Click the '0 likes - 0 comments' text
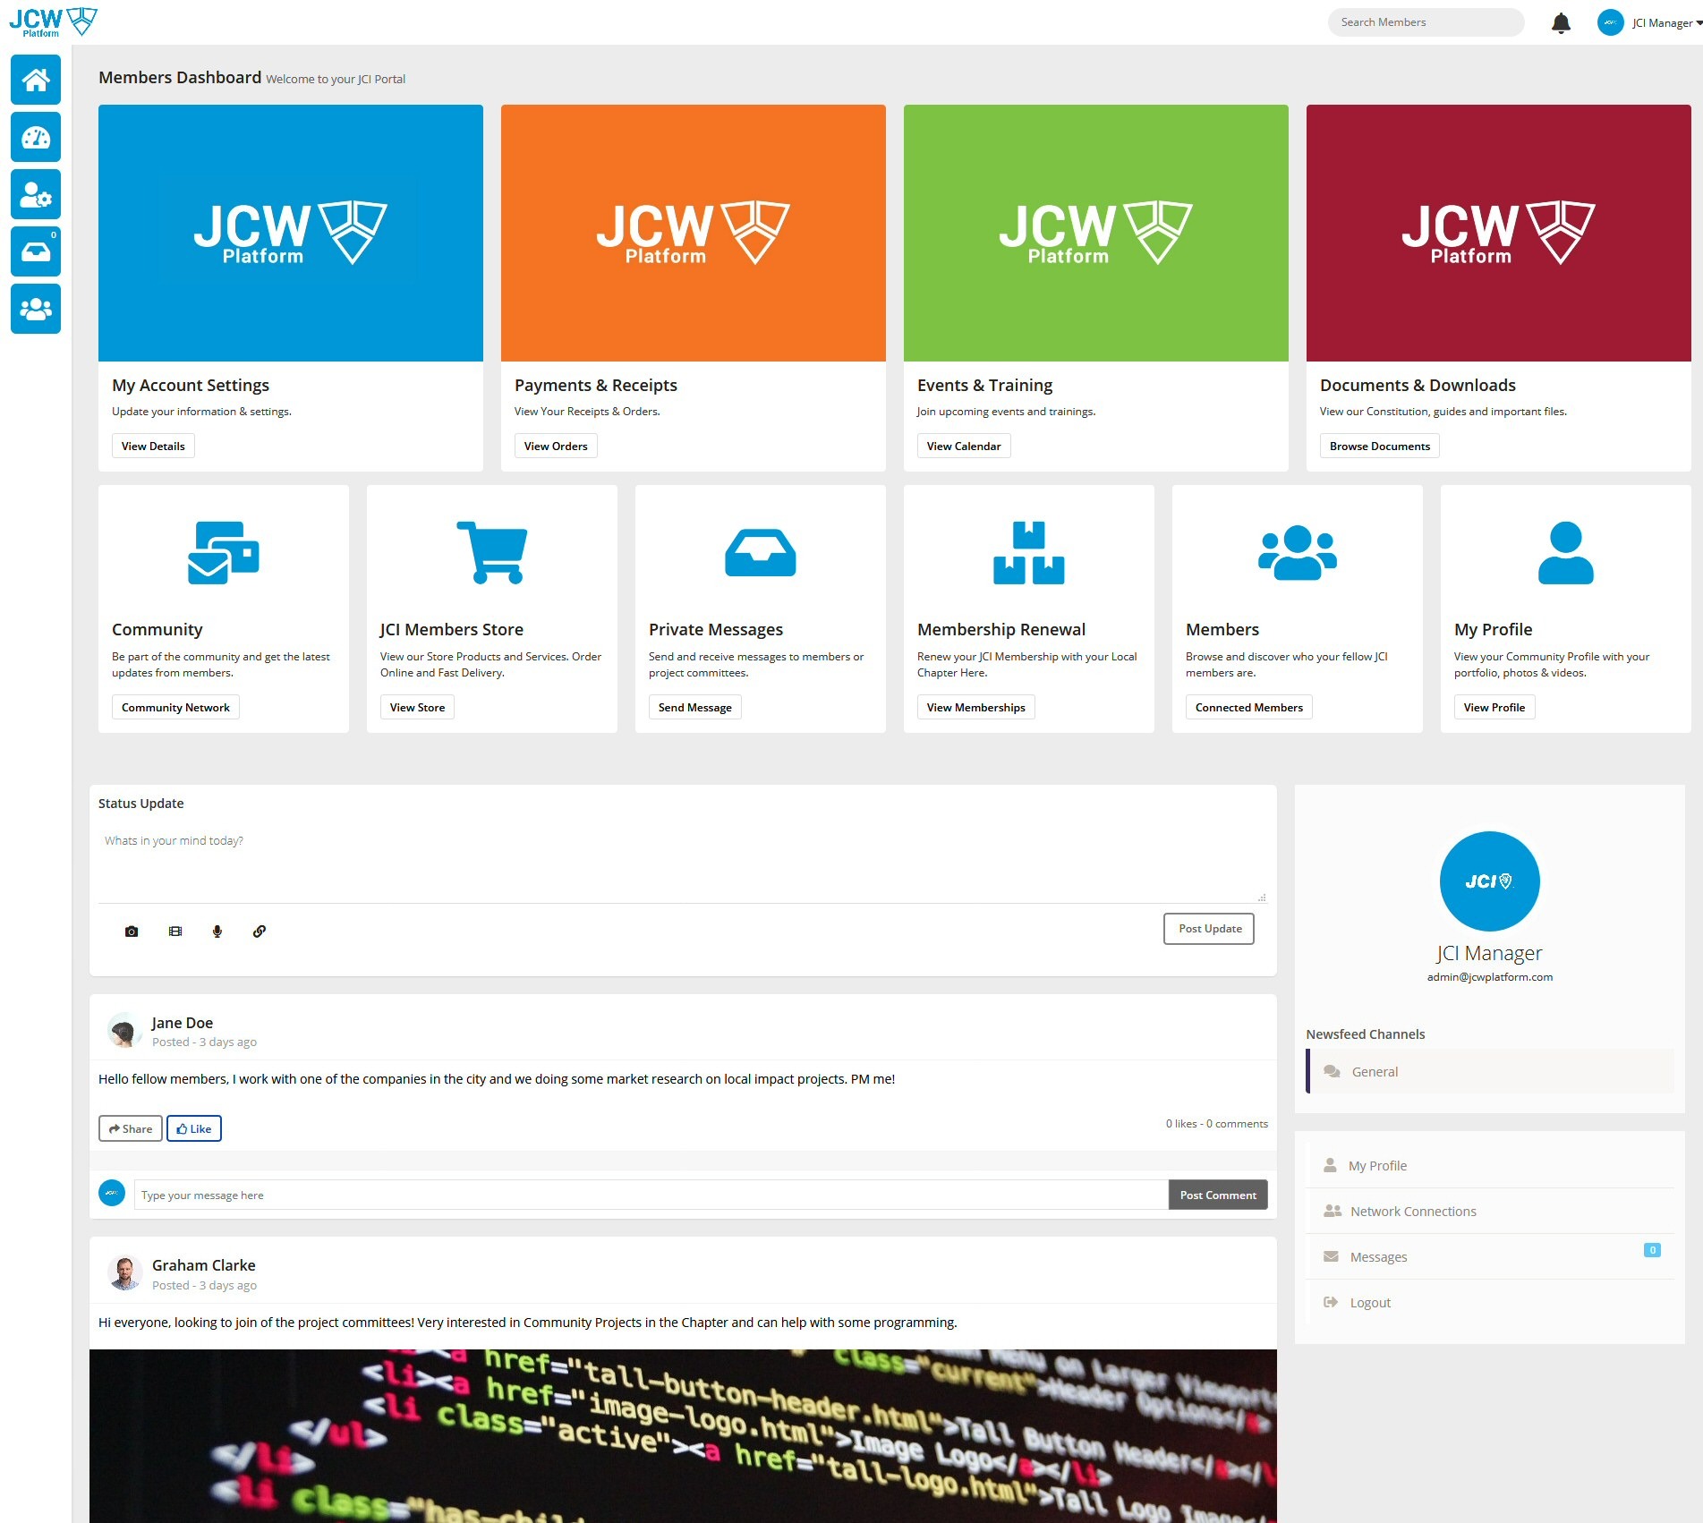This screenshot has width=1703, height=1523. (x=1216, y=1123)
